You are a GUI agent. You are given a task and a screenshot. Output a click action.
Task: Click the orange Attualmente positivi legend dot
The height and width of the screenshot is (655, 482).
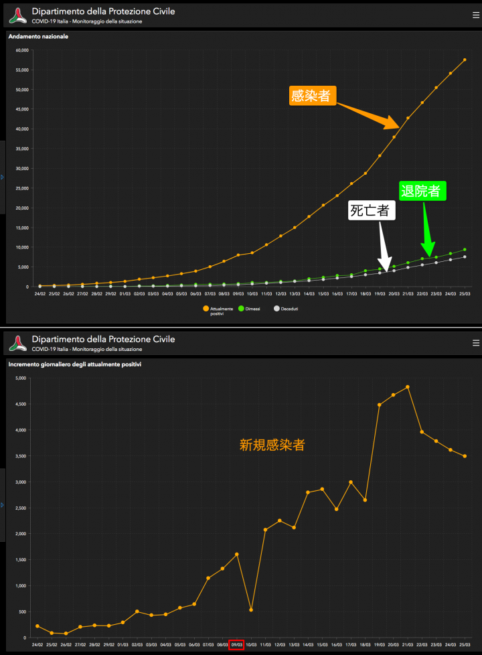point(206,309)
